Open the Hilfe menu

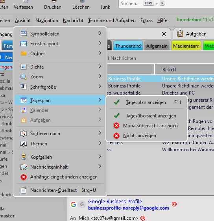[162, 20]
